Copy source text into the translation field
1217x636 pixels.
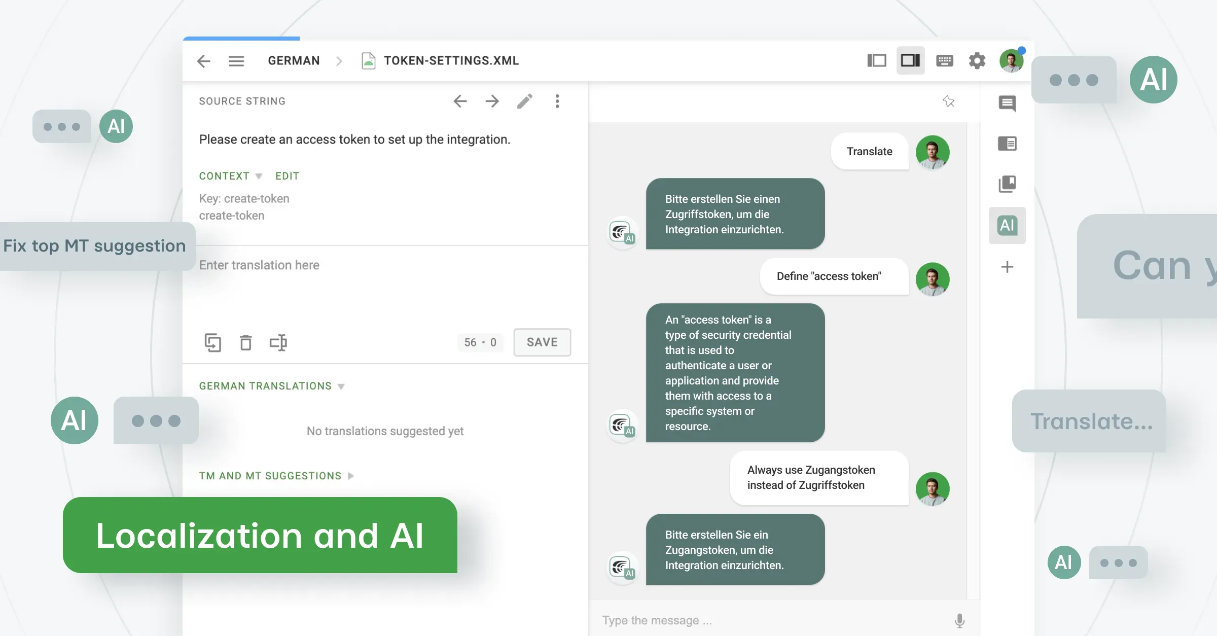213,342
